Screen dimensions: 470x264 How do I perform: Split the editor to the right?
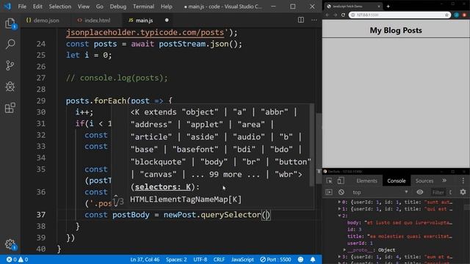(300, 20)
